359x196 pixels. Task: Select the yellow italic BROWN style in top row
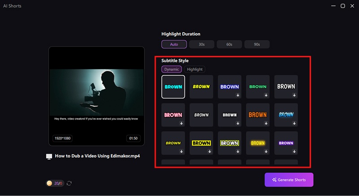click(x=201, y=86)
